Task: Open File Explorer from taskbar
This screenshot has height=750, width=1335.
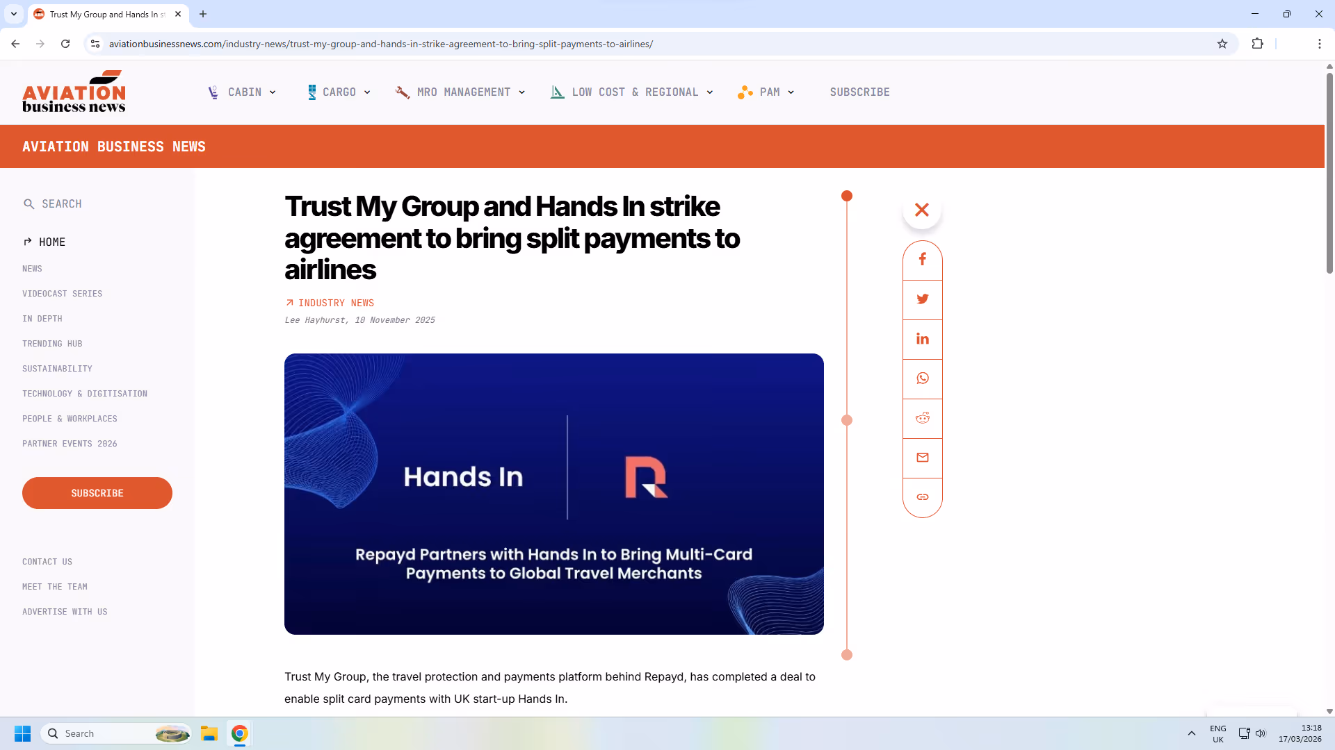Action: tap(209, 733)
